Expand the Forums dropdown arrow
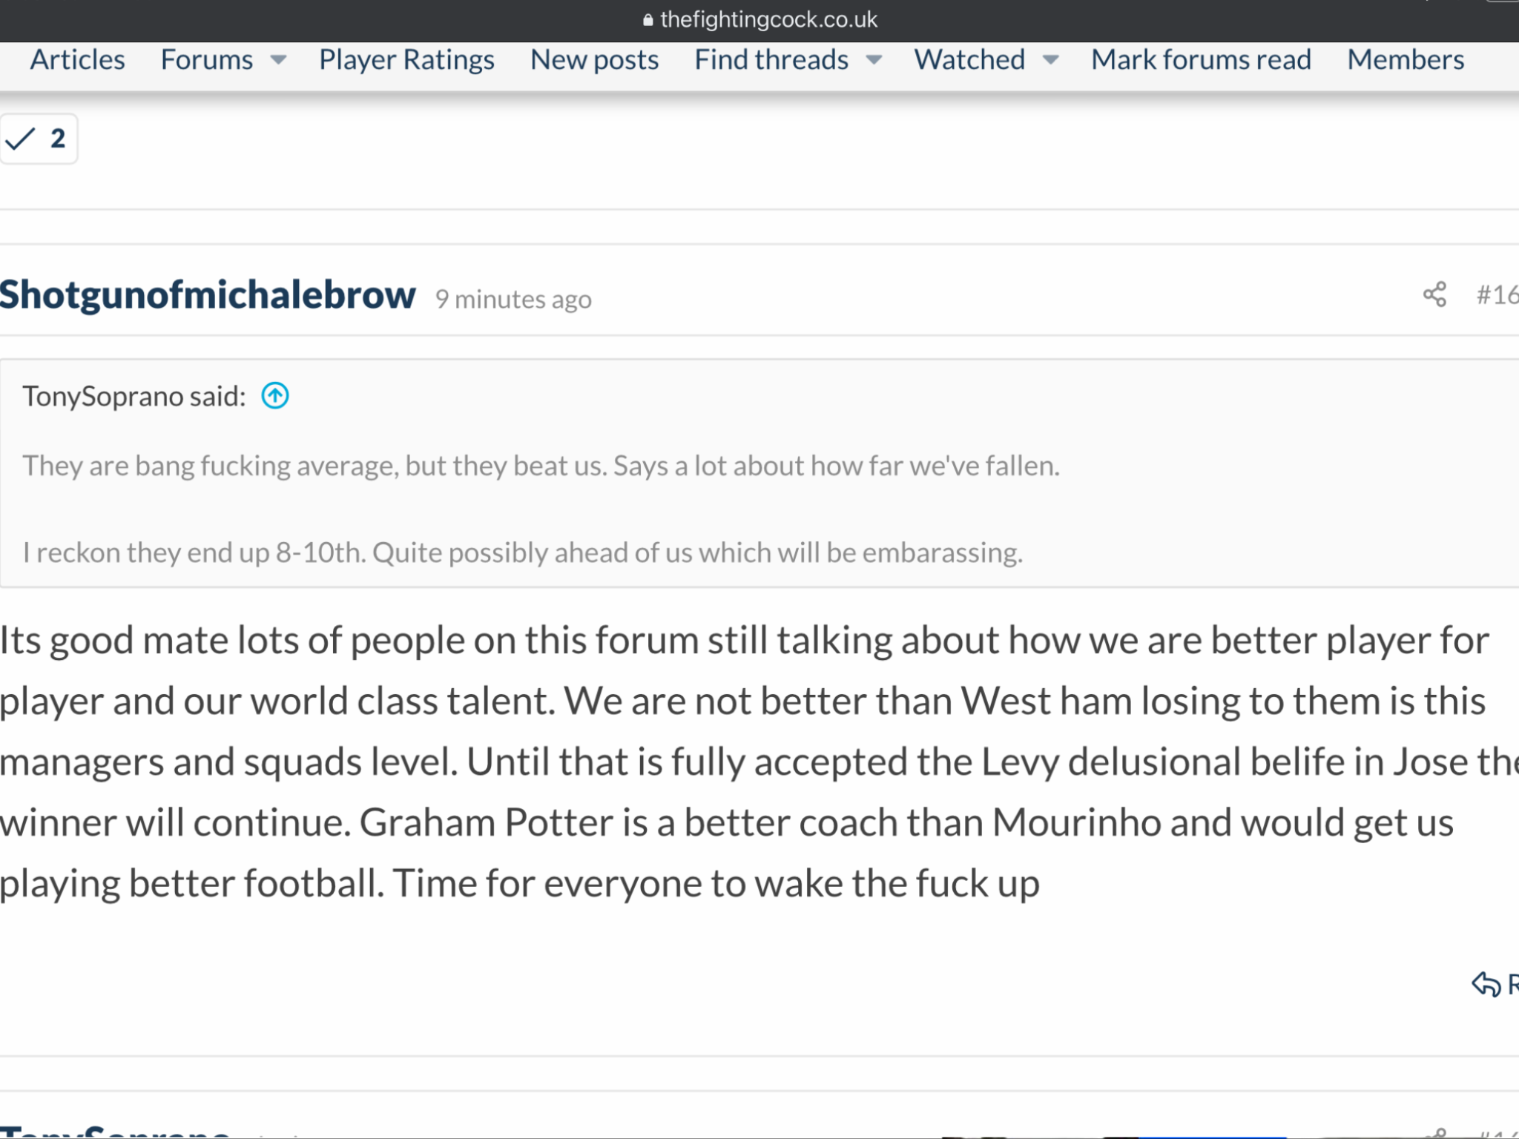Viewport: 1519px width, 1139px height. pyautogui.click(x=278, y=60)
